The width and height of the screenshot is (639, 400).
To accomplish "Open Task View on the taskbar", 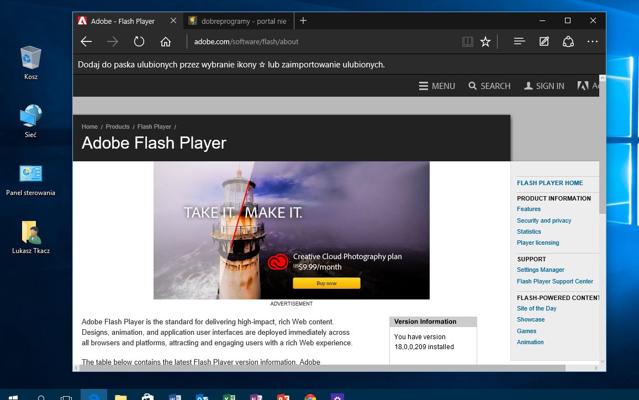I will tap(66, 397).
